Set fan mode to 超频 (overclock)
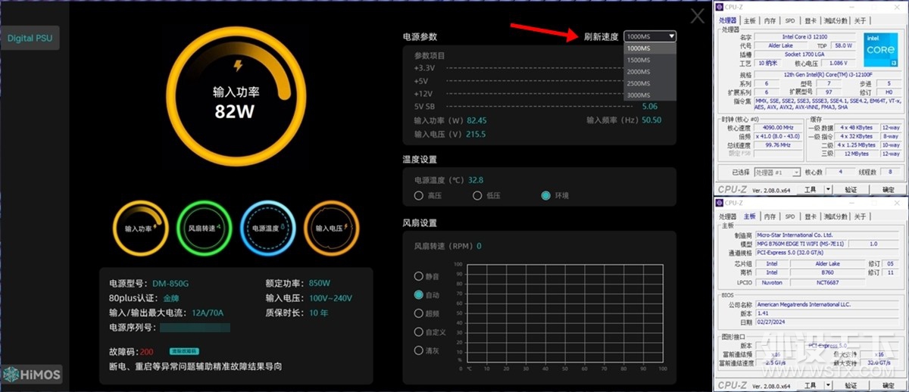The image size is (909, 392). (x=418, y=313)
